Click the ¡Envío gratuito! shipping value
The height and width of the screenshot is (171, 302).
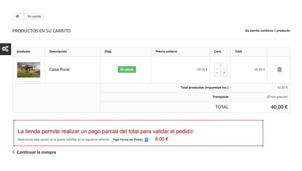[x=277, y=97]
